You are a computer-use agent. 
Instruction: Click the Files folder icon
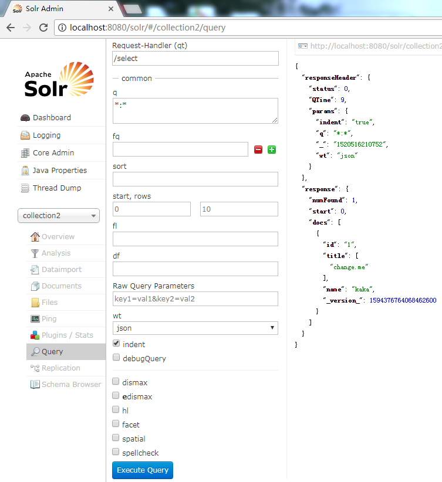pyautogui.click(x=35, y=303)
